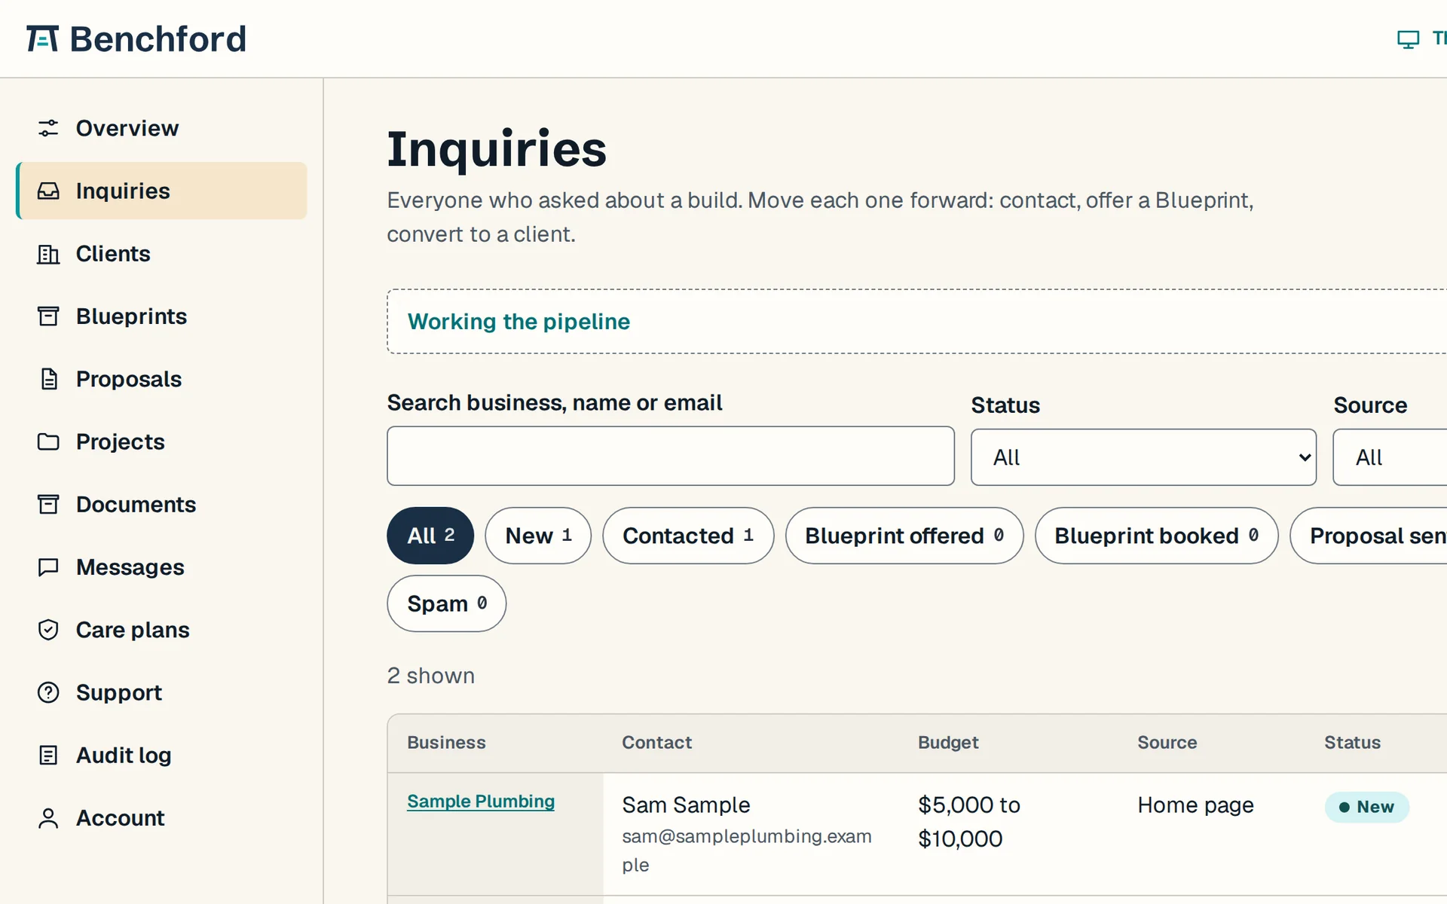Screen dimensions: 1447x904
Task: Click the New status badge for Sample Plumbing
Action: coord(1366,807)
